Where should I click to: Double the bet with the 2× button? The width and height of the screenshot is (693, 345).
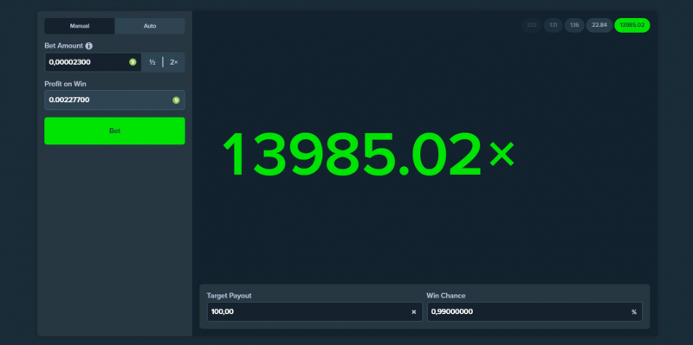(x=174, y=62)
